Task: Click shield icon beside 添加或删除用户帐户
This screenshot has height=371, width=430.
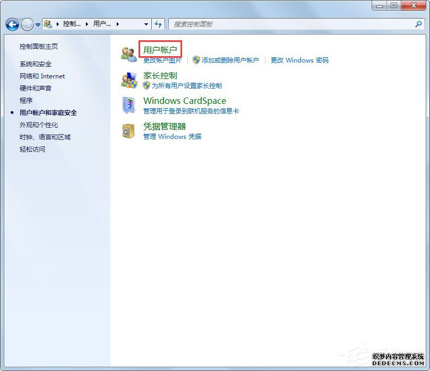Action: coord(196,60)
